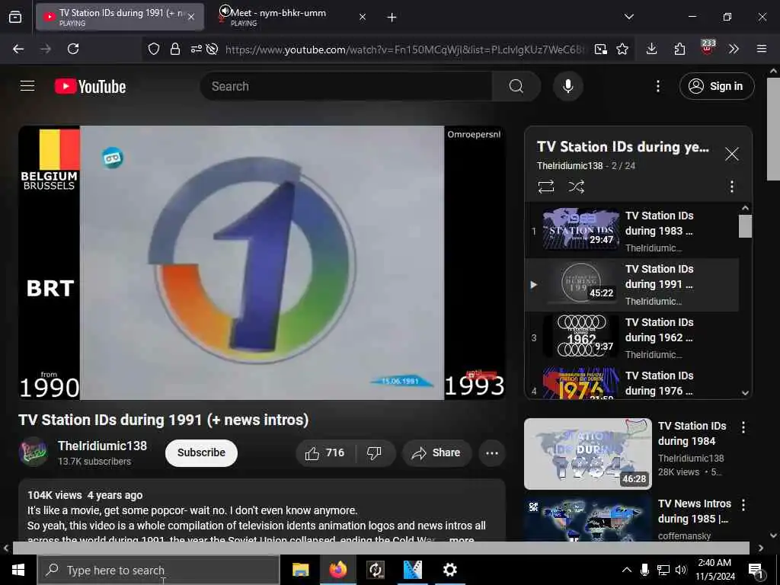Image resolution: width=780 pixels, height=585 pixels.
Task: Open File Explorer from taskbar
Action: click(x=300, y=570)
